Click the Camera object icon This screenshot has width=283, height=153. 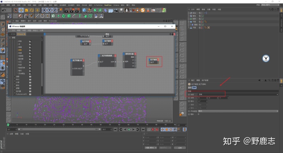[116, 10]
